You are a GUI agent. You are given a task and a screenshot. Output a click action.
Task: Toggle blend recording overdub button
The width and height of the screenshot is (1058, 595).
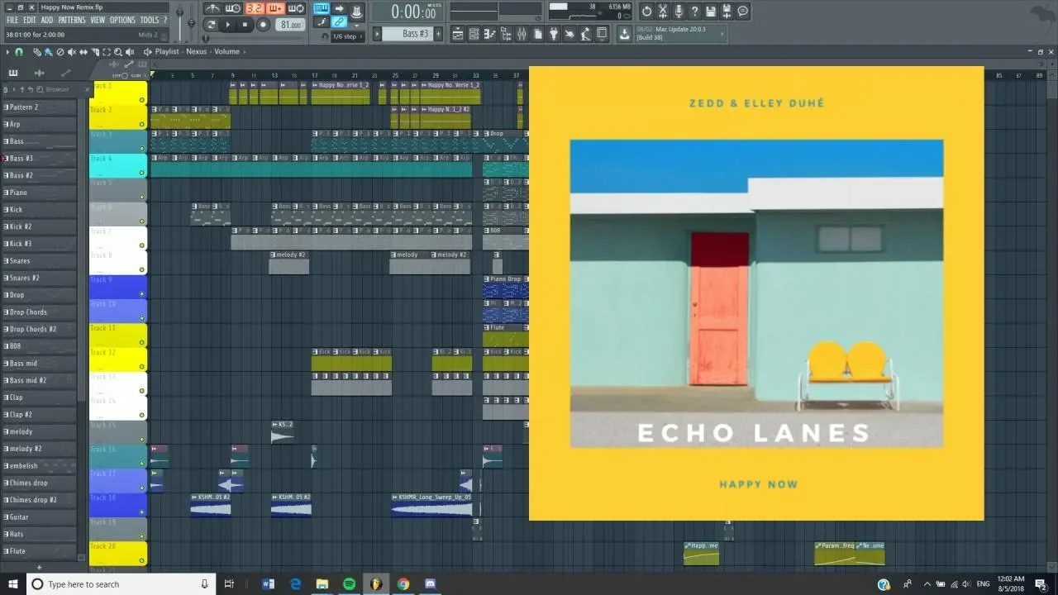click(275, 8)
